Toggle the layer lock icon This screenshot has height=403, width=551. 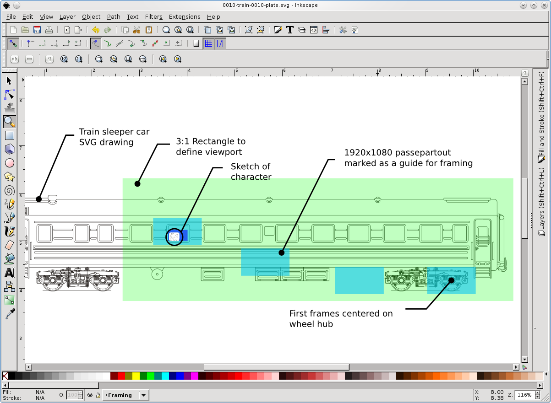pos(98,395)
